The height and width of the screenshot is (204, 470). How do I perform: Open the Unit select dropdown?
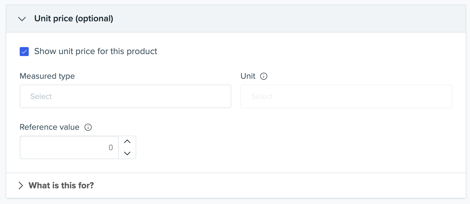click(346, 96)
